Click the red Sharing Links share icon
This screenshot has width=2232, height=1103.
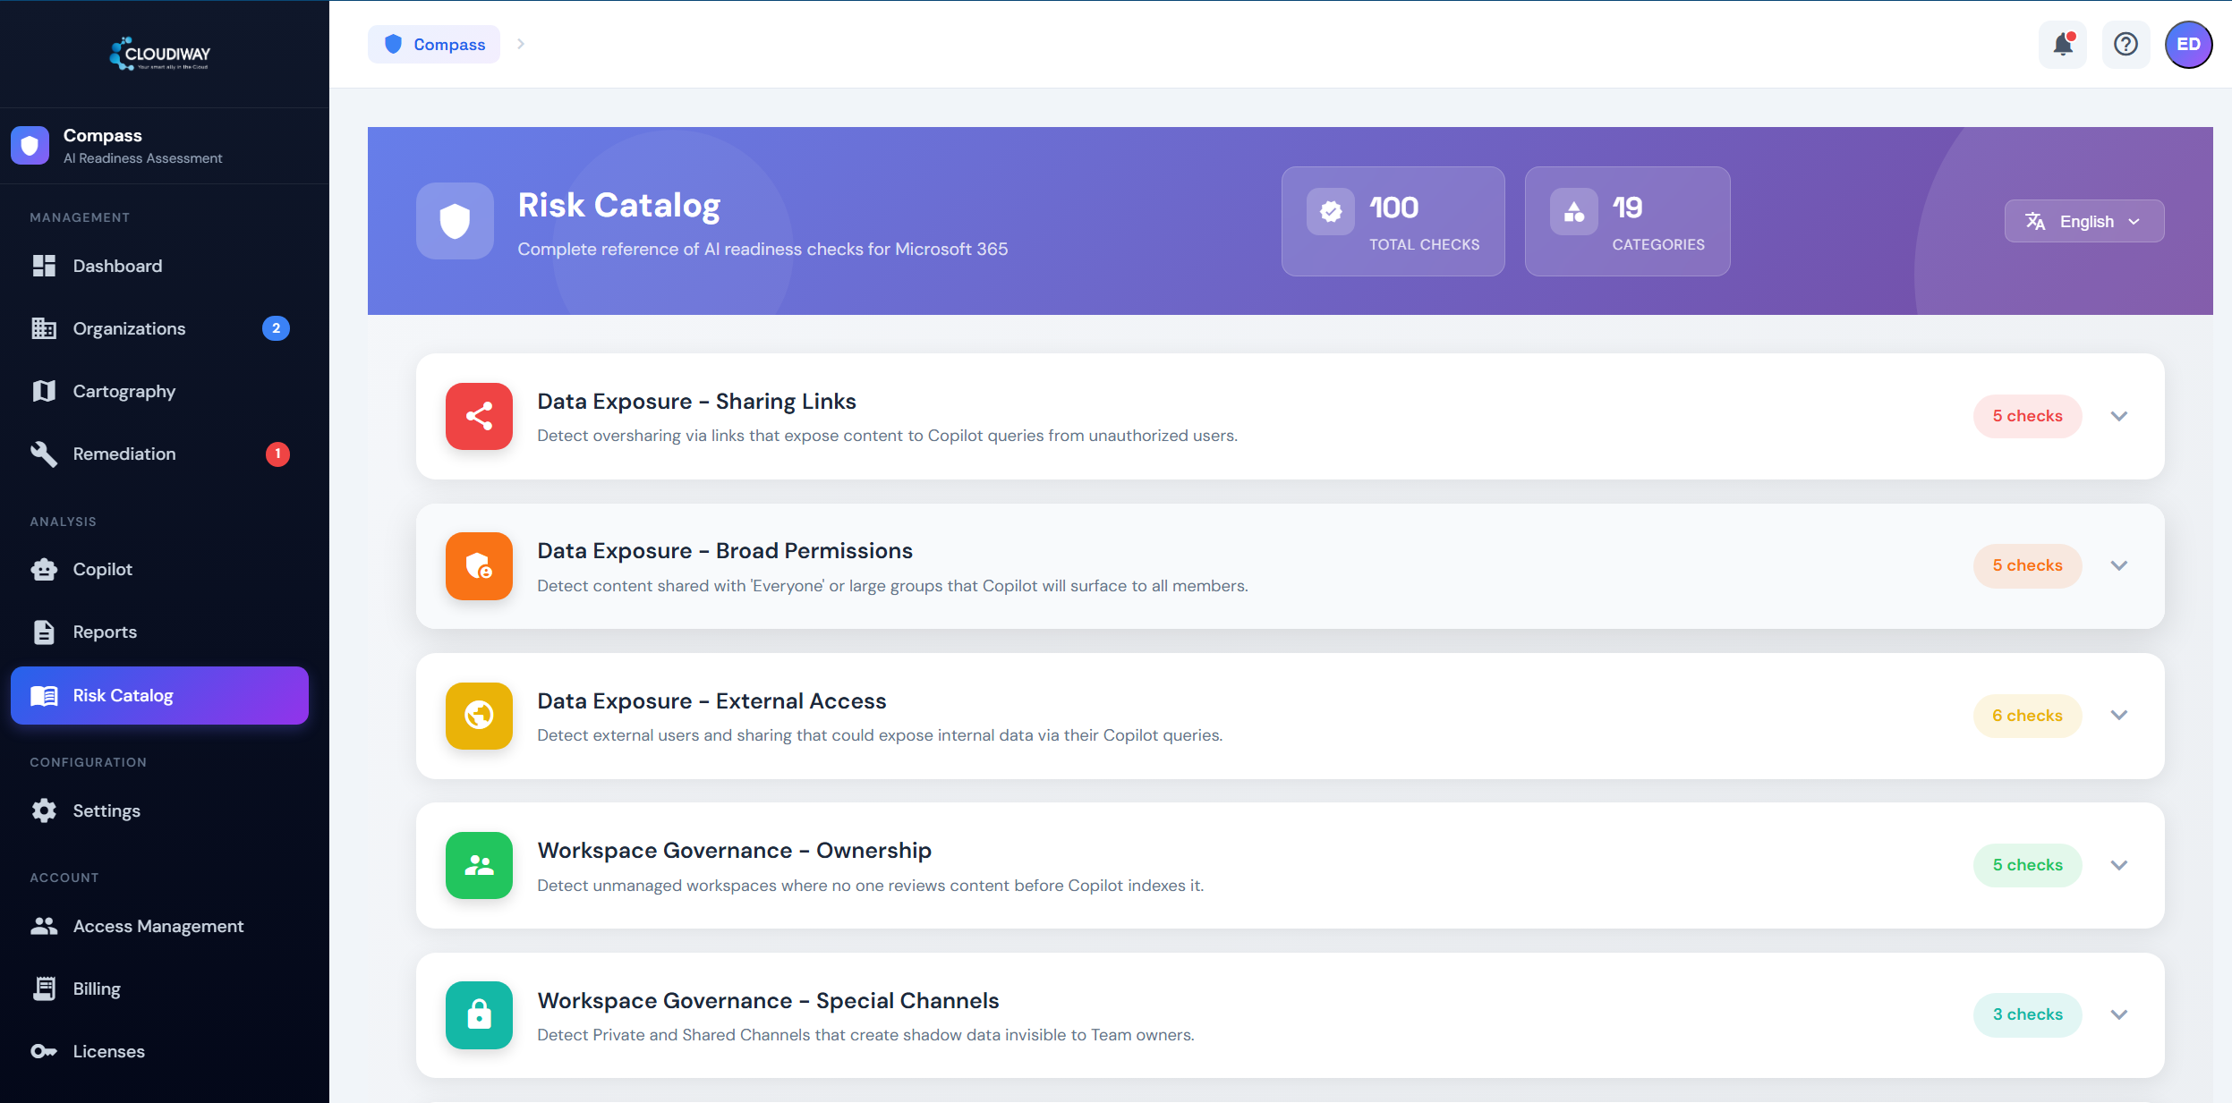479,416
